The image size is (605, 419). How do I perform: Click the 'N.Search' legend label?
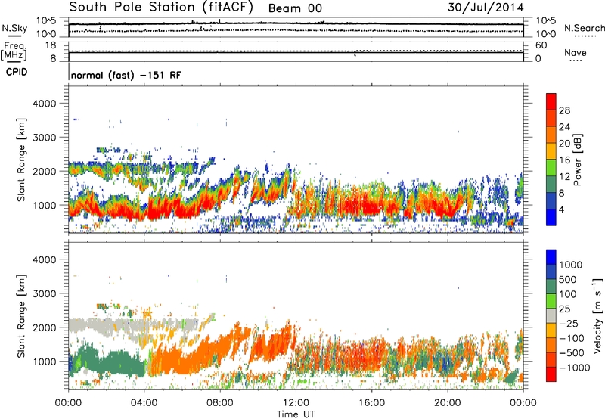[584, 28]
